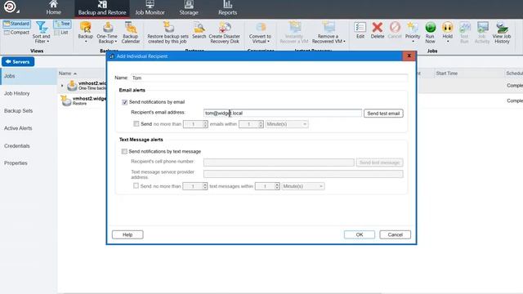Screen dimensions: 523x294
Task: Open the Reports tab
Action: pyautogui.click(x=227, y=8)
